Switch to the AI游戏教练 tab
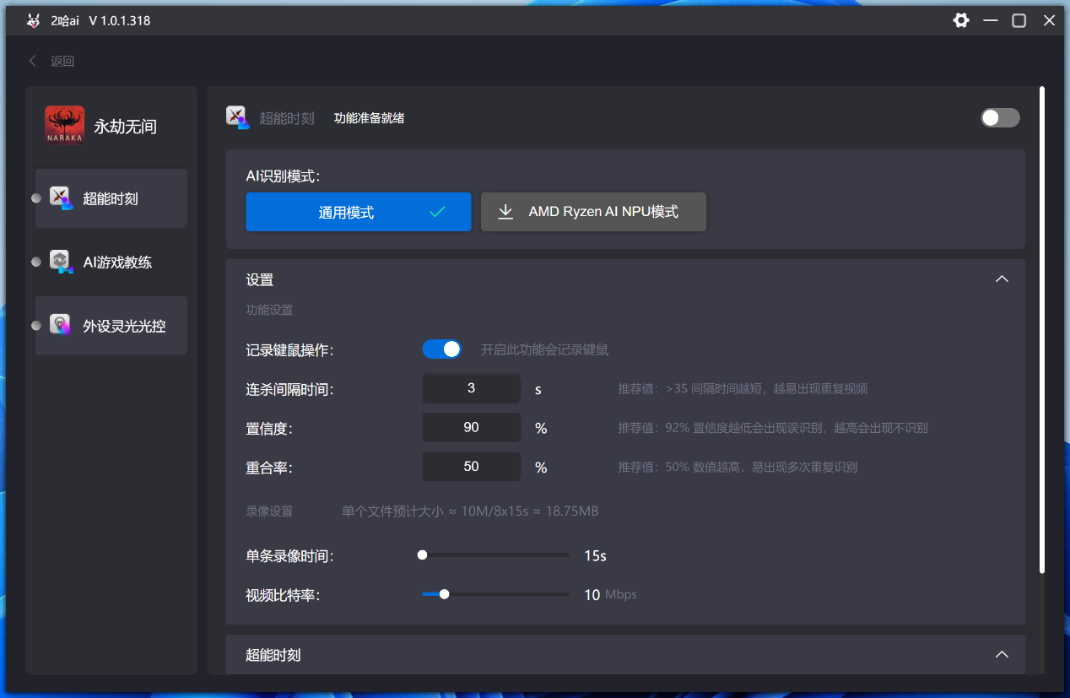The image size is (1070, 698). coord(111,262)
